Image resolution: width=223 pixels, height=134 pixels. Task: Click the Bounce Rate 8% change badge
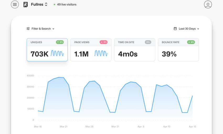click(191, 42)
